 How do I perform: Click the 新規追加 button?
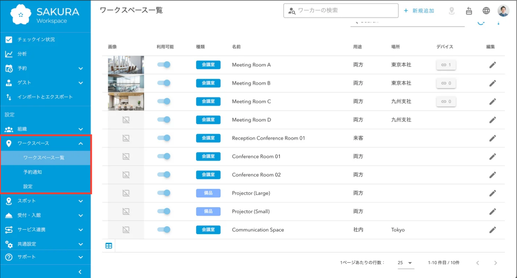click(x=419, y=11)
